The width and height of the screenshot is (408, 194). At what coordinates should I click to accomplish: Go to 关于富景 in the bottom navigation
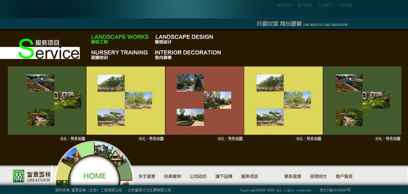pos(147,176)
